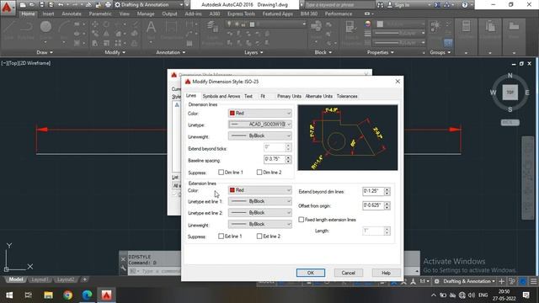539x303 pixels.
Task: Click the Plot printer icon in quick access toolbar
Action: point(108,5)
